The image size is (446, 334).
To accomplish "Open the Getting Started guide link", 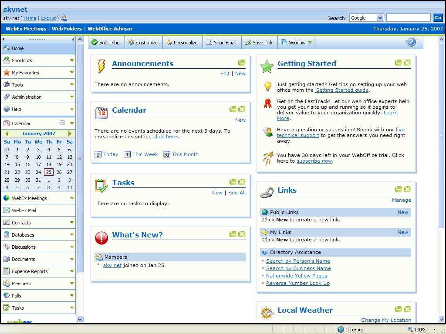I will click(x=342, y=90).
